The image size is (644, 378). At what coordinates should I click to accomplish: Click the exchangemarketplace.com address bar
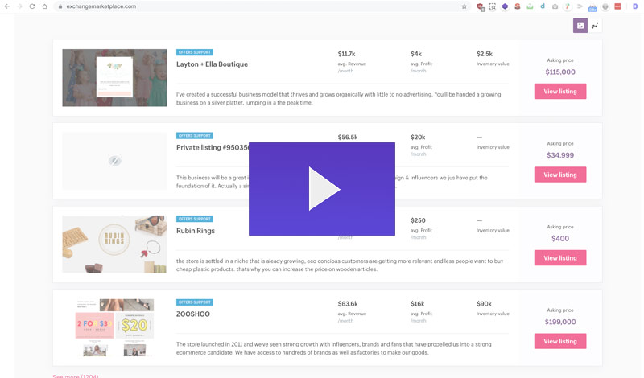[x=261, y=6]
